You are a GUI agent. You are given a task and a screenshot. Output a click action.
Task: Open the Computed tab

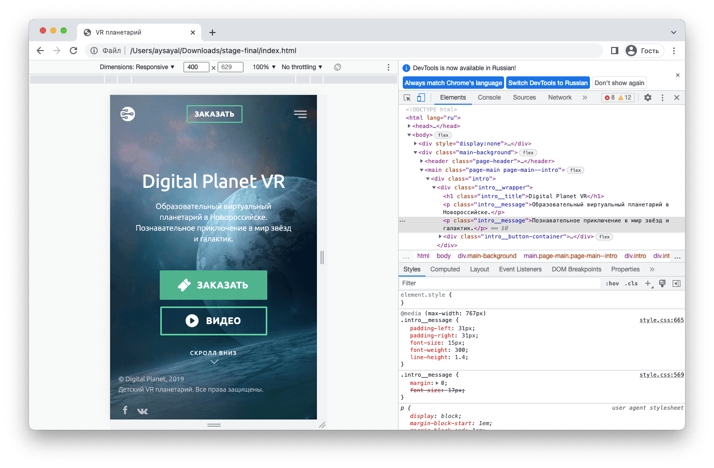tap(445, 269)
